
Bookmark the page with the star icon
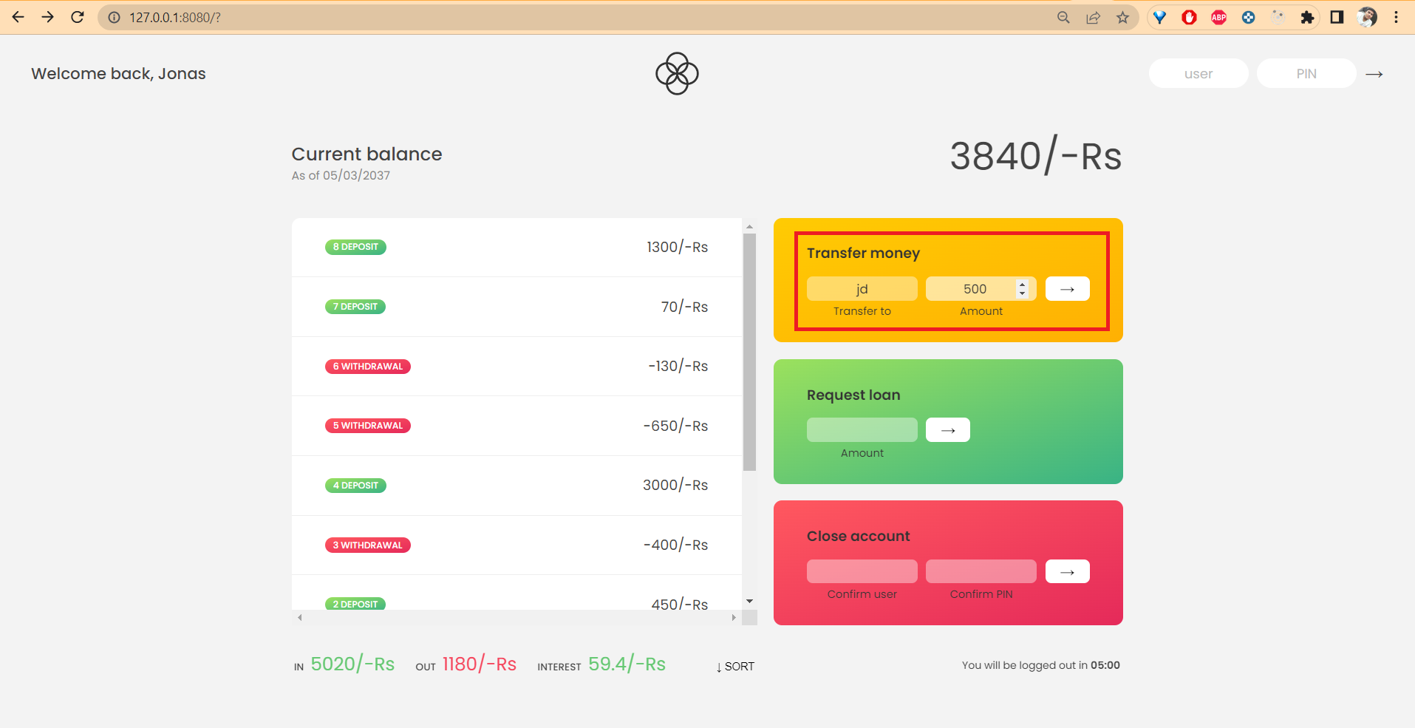[1124, 16]
